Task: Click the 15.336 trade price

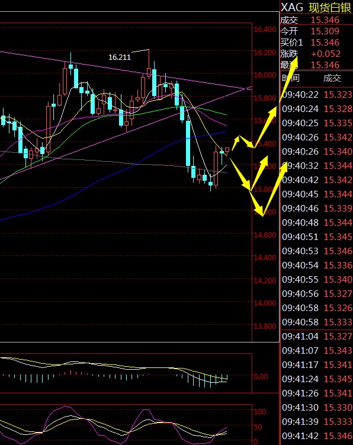Action: [338, 265]
